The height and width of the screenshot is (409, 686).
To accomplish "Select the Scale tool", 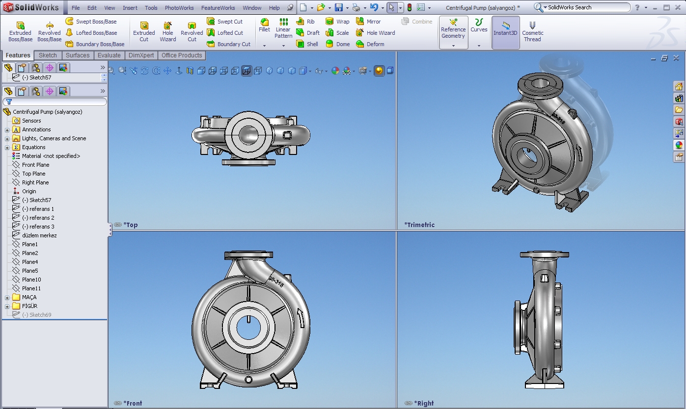I will [337, 33].
